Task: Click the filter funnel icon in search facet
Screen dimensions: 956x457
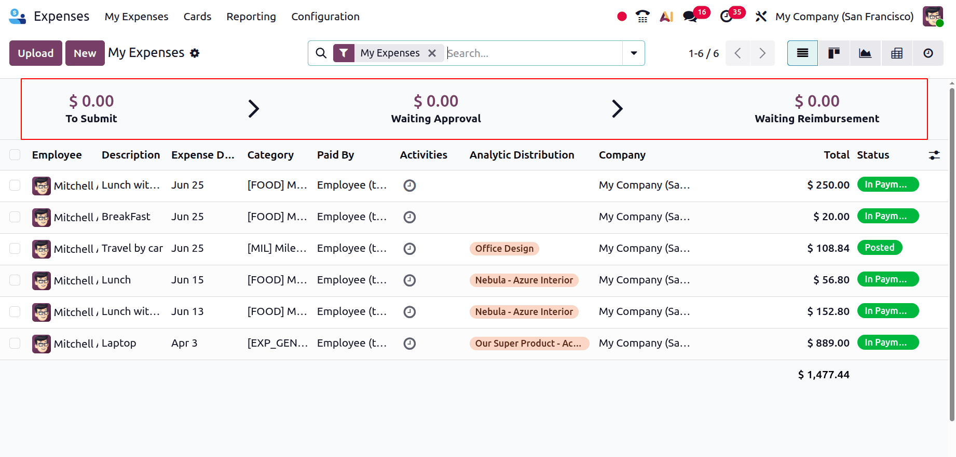Action: click(x=344, y=53)
